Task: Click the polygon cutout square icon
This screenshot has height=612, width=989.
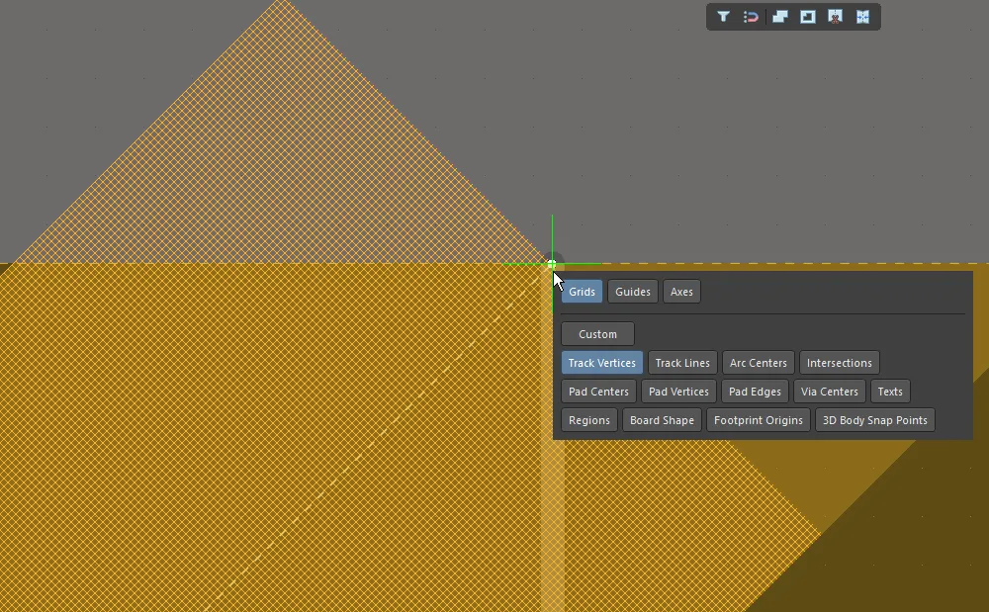Action: point(807,17)
